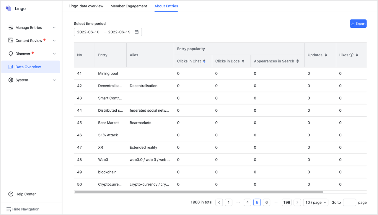Open the 10 / page dropdown
The width and height of the screenshot is (378, 215).
tap(316, 202)
